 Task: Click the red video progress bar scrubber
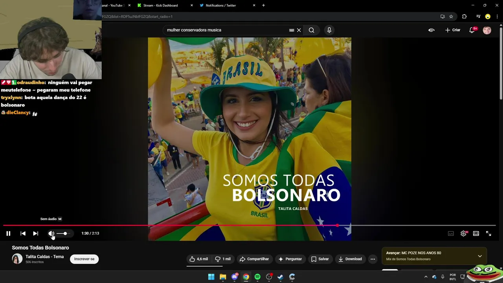coord(338,226)
